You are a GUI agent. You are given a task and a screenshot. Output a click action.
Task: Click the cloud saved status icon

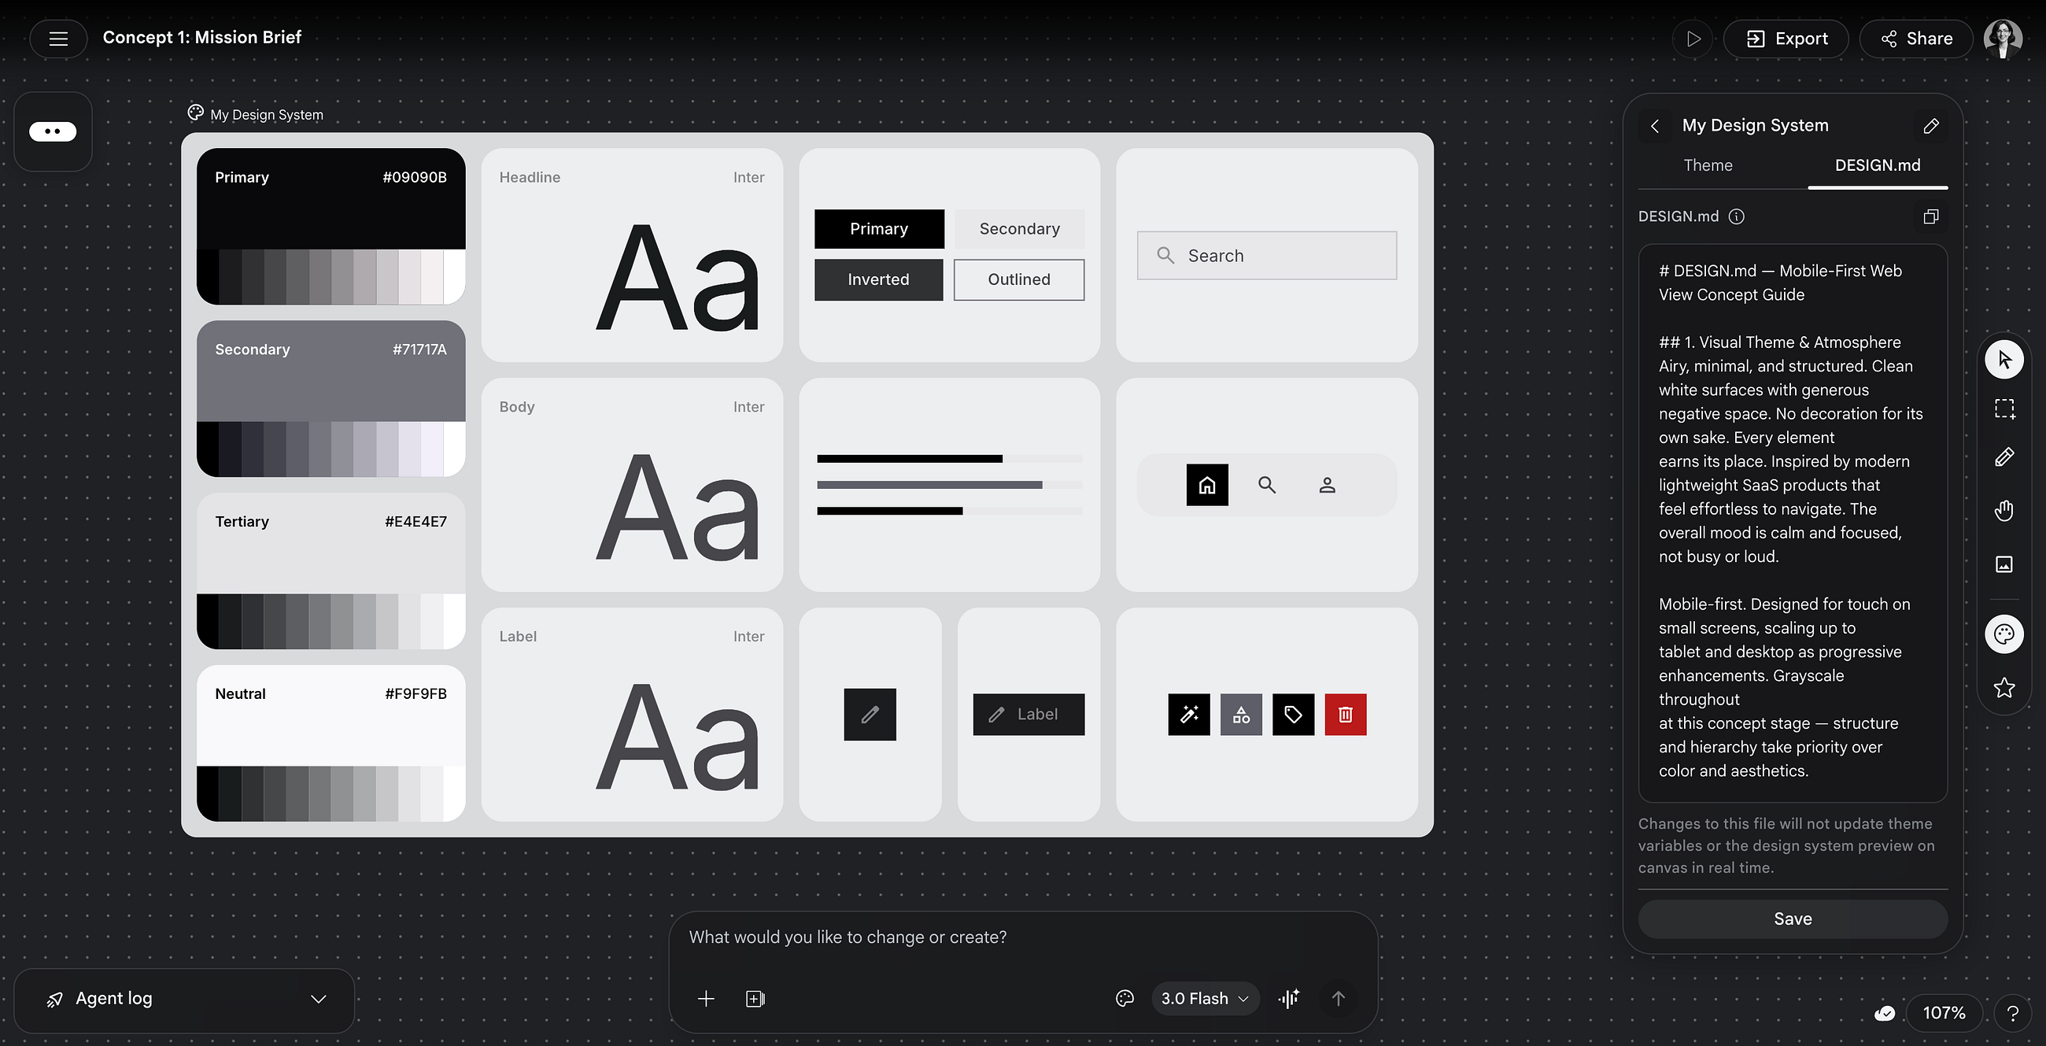(1884, 1014)
